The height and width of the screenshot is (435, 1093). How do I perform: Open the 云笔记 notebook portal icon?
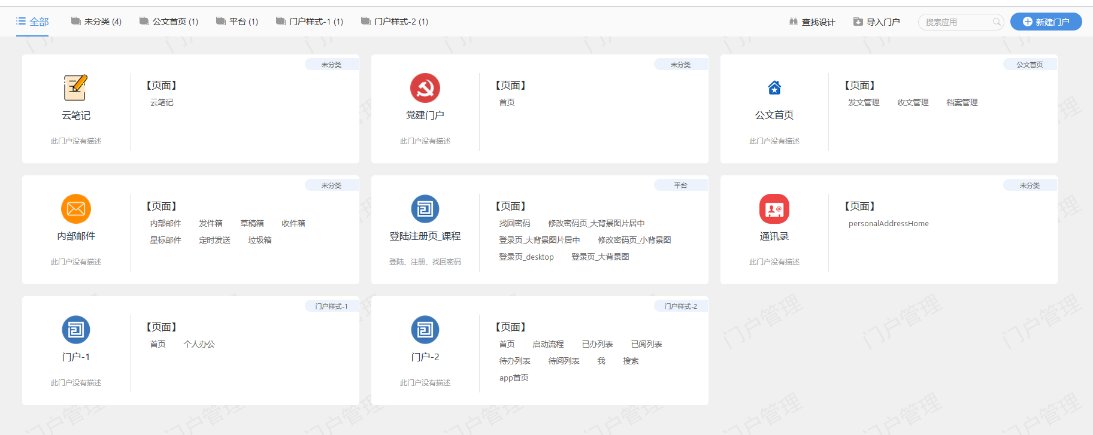[75, 88]
